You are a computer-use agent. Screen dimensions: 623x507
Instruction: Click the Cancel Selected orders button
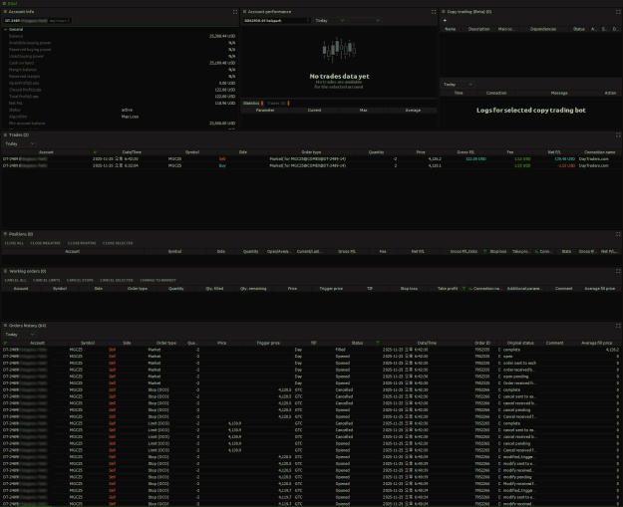pyautogui.click(x=117, y=280)
